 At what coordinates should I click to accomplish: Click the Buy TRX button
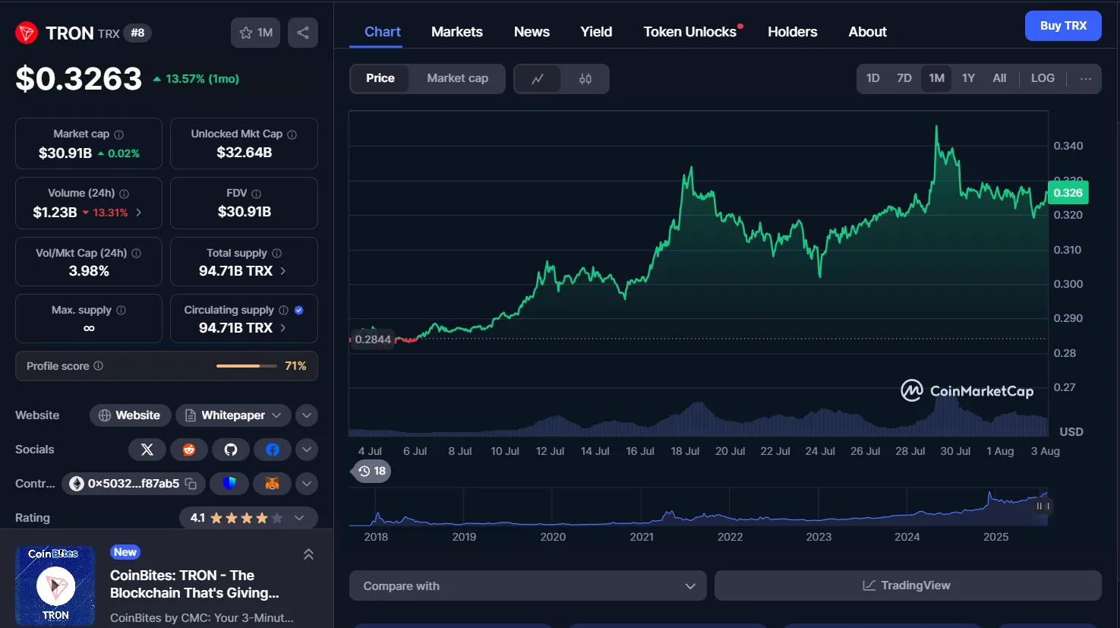tap(1063, 26)
